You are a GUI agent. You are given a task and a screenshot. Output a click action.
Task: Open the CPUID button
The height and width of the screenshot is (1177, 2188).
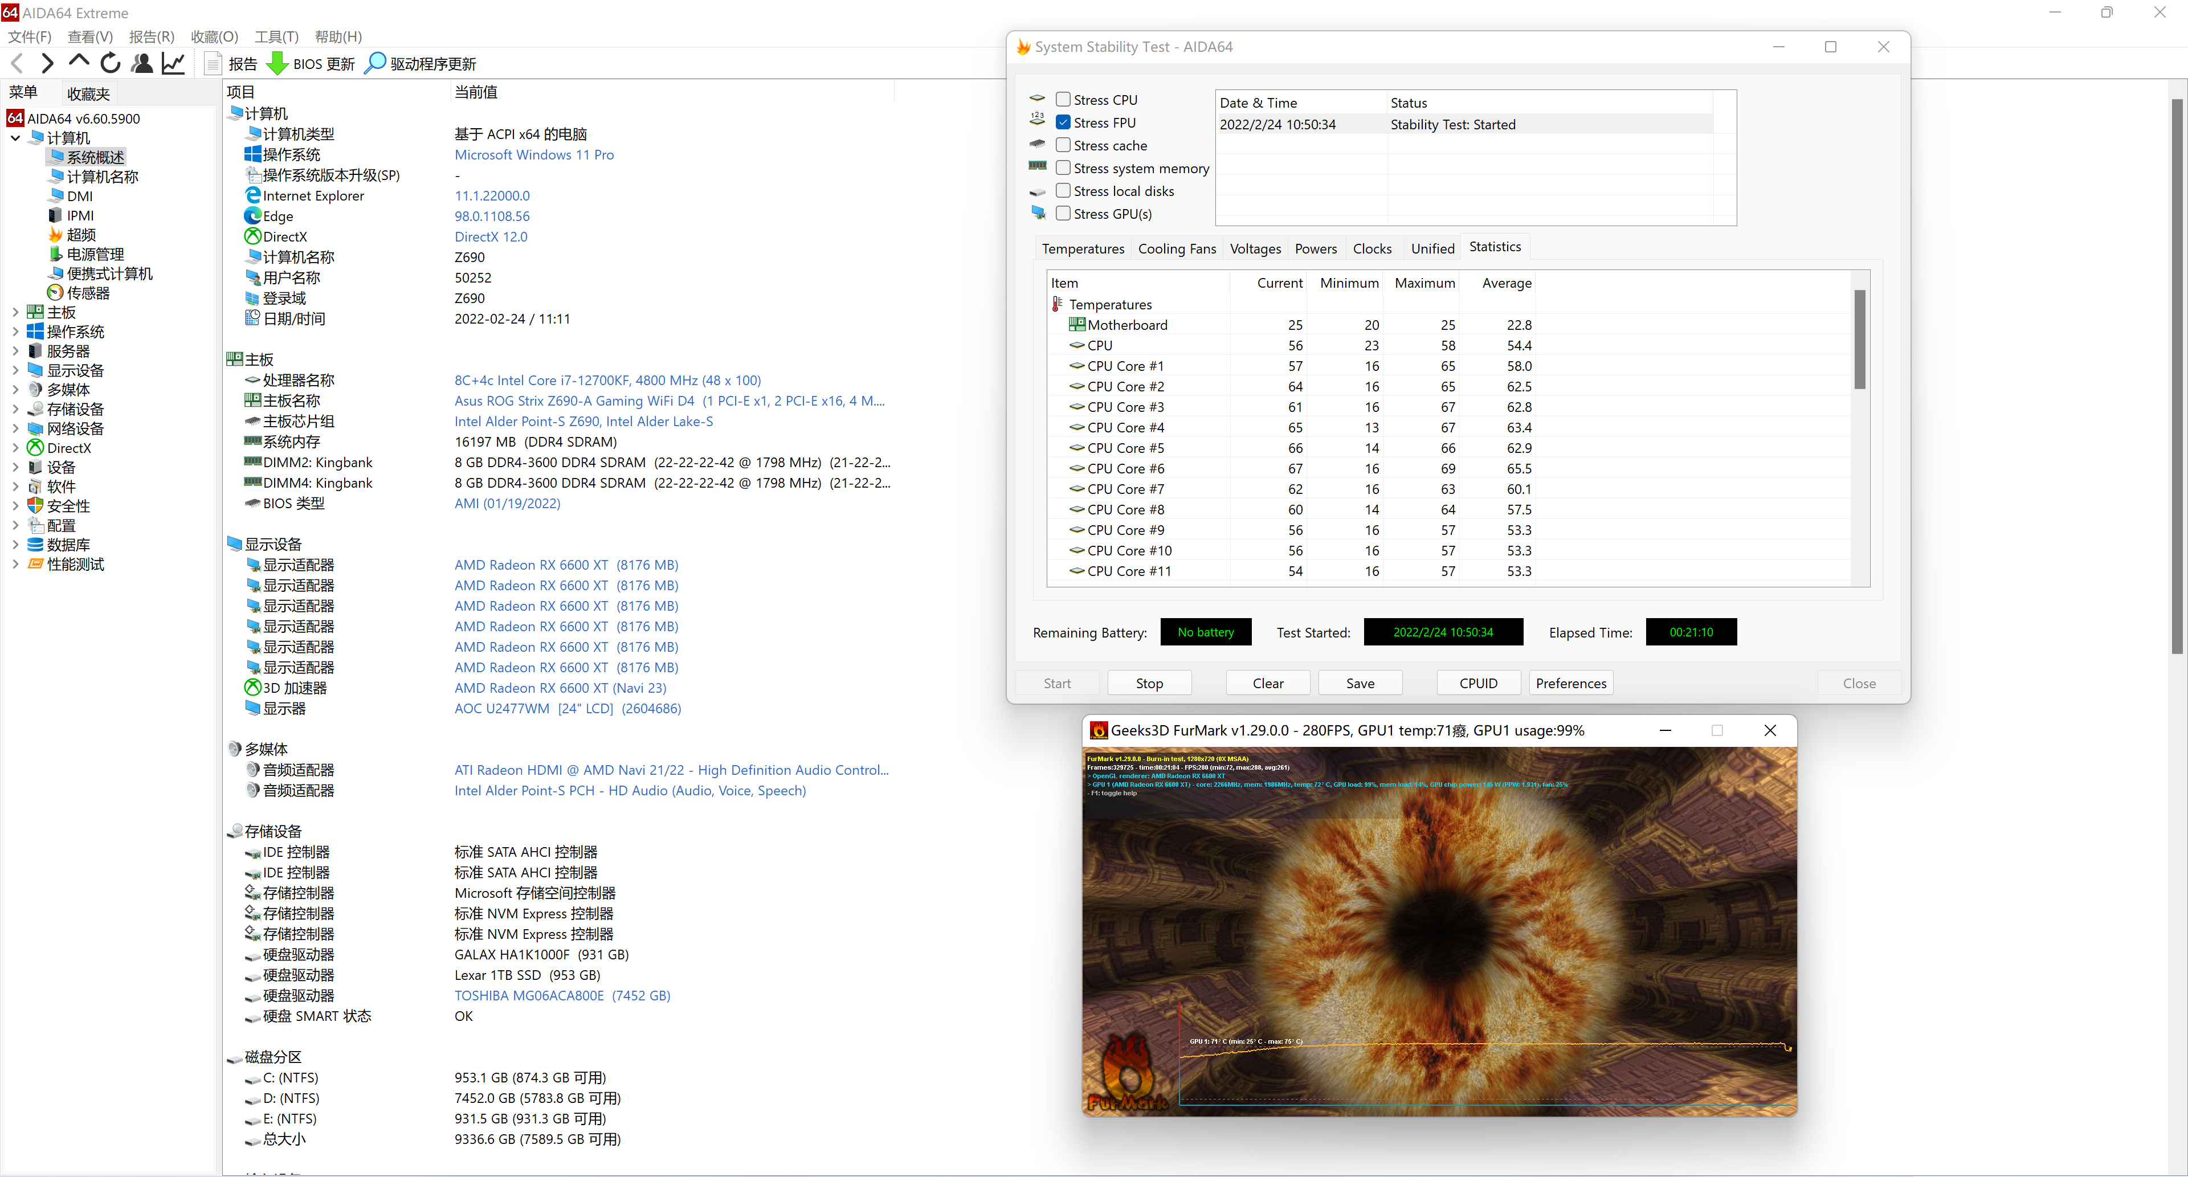[x=1478, y=683]
